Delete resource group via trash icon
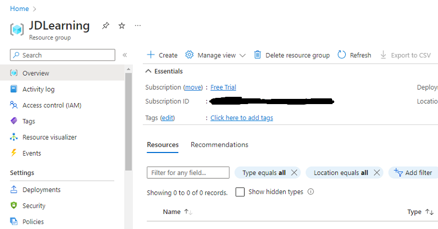 [x=258, y=55]
